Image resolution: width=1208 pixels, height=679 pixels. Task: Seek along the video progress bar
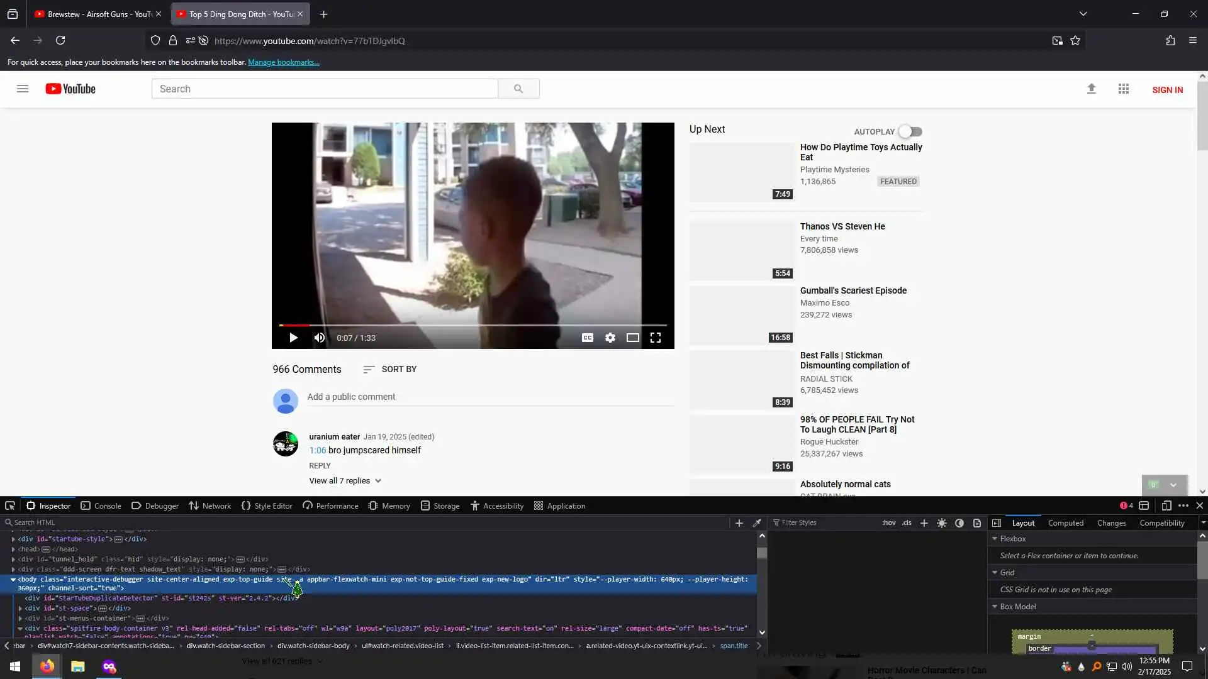[472, 325]
